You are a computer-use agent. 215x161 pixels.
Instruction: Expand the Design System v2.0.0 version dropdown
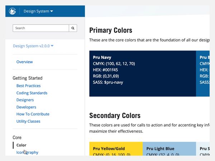pos(33,46)
